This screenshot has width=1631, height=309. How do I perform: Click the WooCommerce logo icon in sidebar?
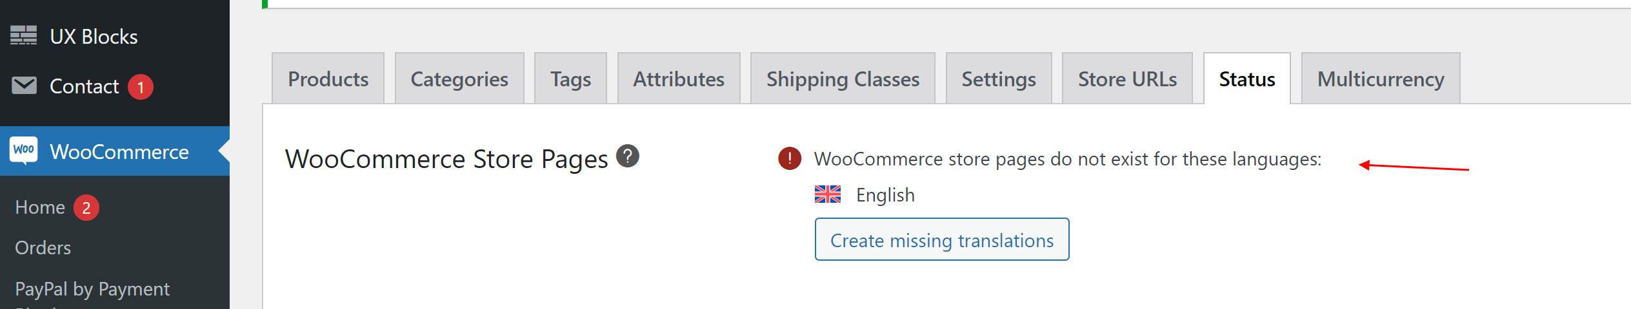pyautogui.click(x=24, y=151)
